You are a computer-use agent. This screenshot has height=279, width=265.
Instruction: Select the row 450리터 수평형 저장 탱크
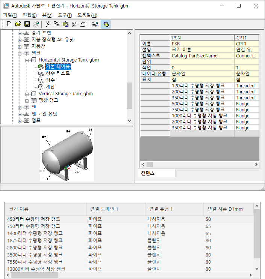pos(129,219)
